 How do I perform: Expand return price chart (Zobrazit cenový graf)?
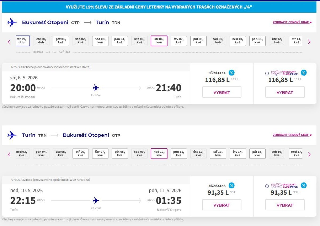[x=292, y=135]
